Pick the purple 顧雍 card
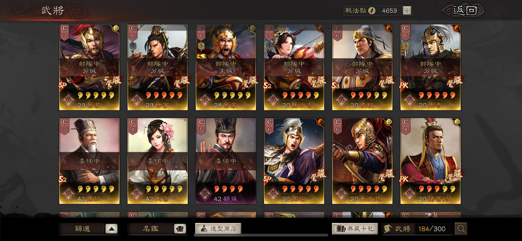Viewport: 522px width, 241px height. pyautogui.click(x=226, y=161)
